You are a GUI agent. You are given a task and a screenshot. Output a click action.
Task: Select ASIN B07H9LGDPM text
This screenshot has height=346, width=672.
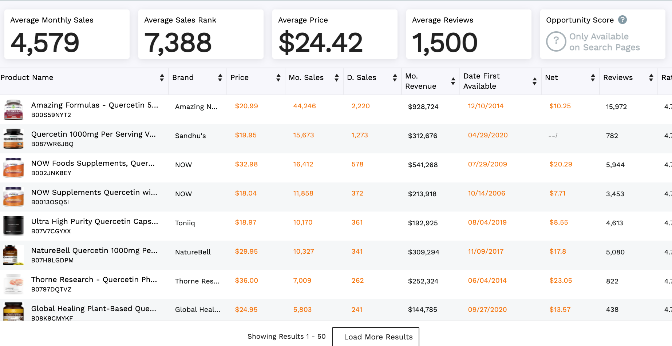pyautogui.click(x=52, y=260)
